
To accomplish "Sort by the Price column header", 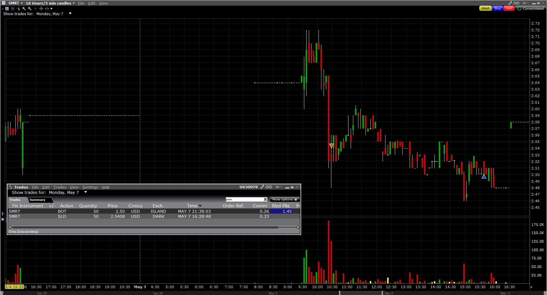I will coord(113,206).
